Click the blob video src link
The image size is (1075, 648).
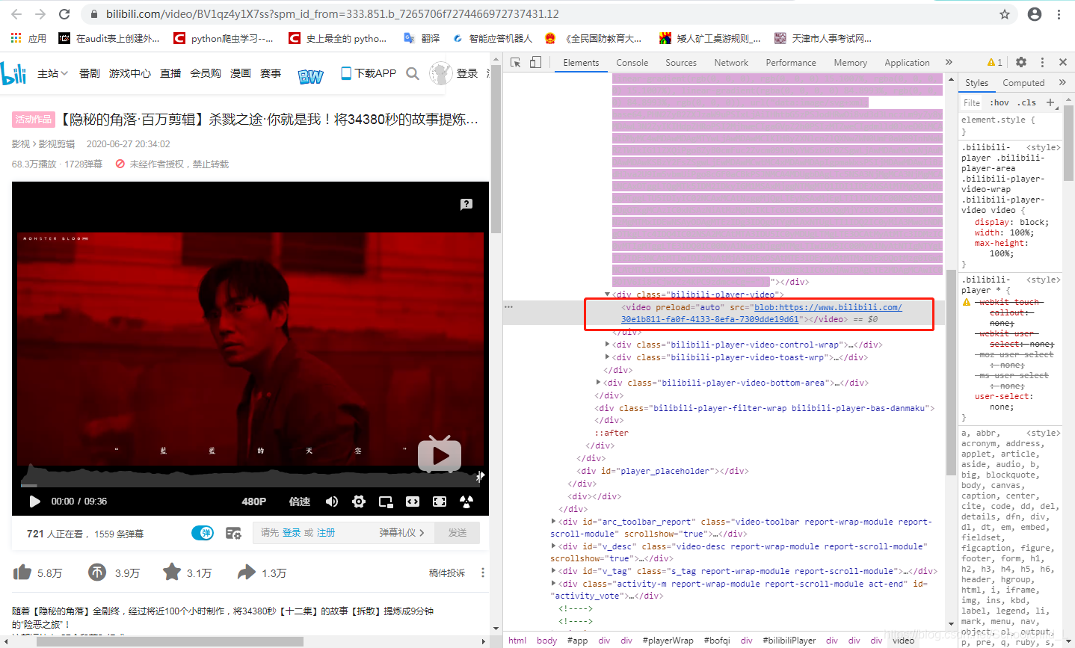tap(761, 313)
